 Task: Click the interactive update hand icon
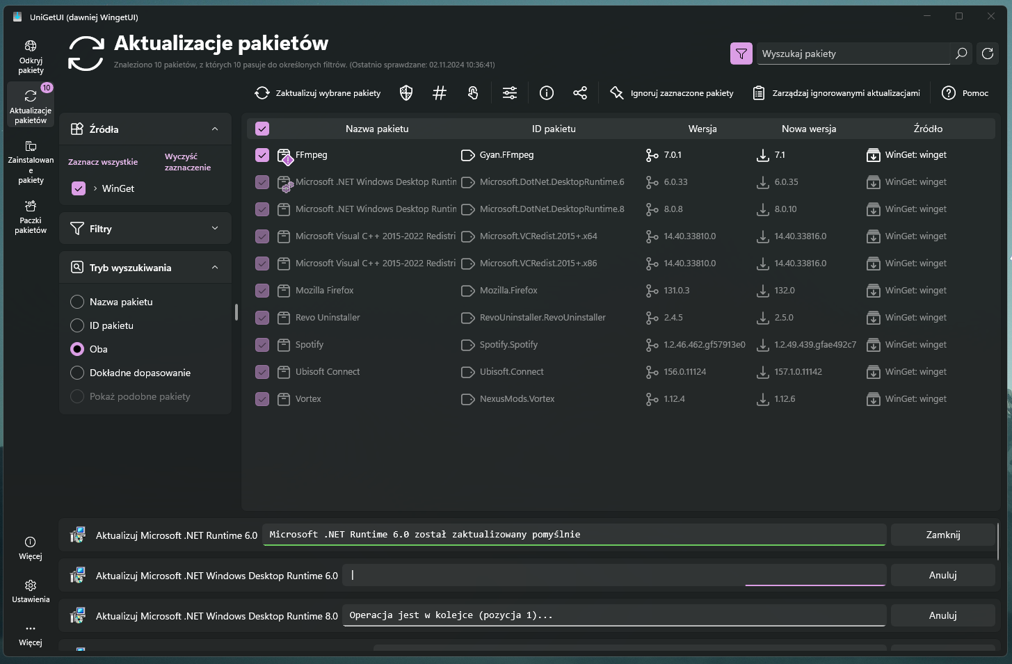pos(473,93)
